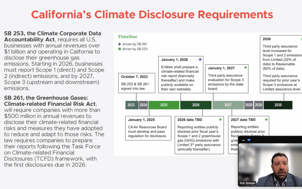
Task: Select the 2028 segment on the timeline bar
Action: [x=249, y=105]
